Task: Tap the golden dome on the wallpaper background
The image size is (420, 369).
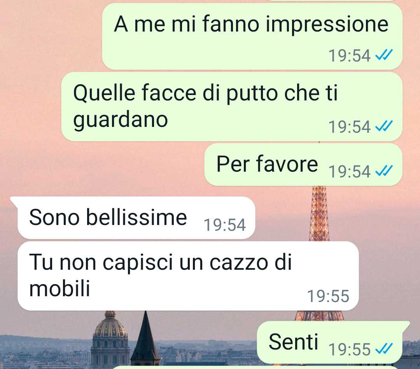Action: [110, 326]
